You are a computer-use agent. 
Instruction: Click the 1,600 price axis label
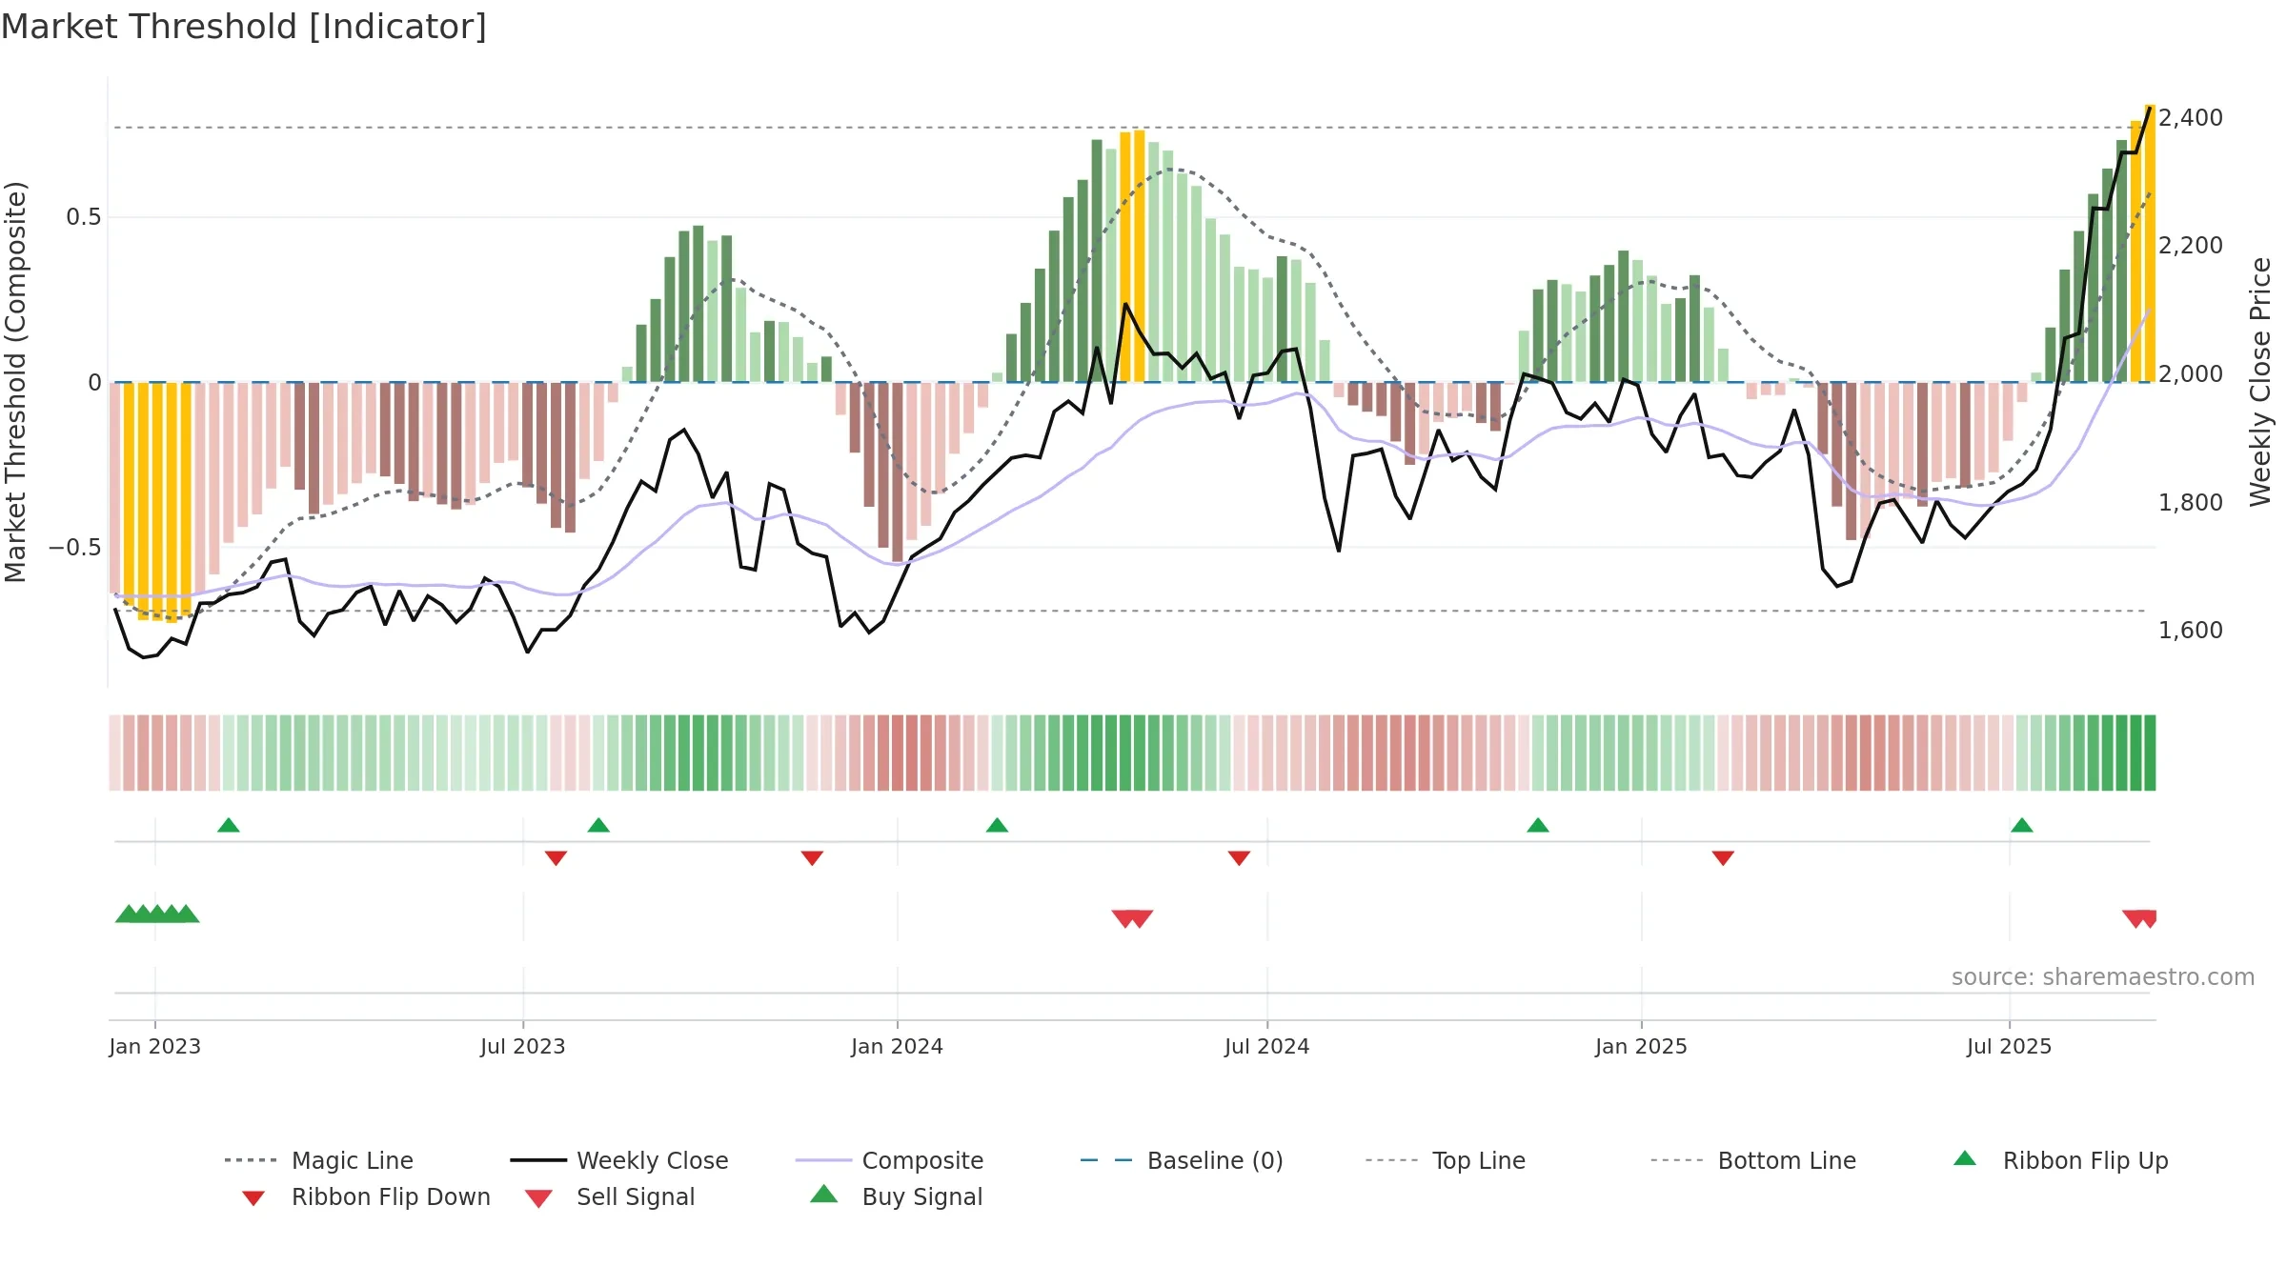[x=2191, y=631]
